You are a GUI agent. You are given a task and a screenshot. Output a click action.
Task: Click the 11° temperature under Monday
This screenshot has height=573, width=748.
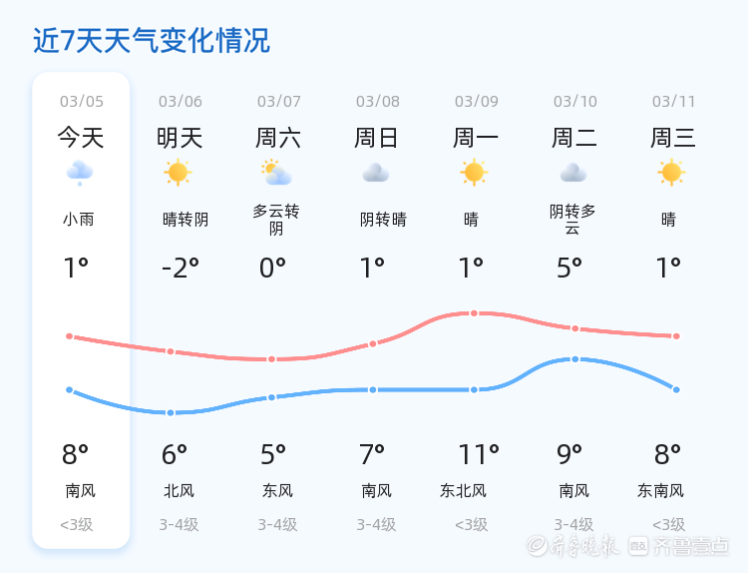tap(478, 455)
